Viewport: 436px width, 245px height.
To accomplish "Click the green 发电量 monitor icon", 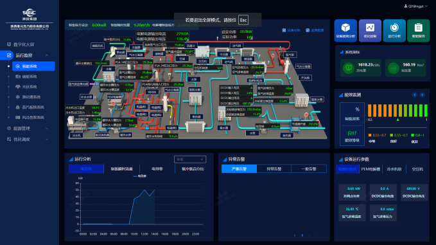I will pos(348,68).
